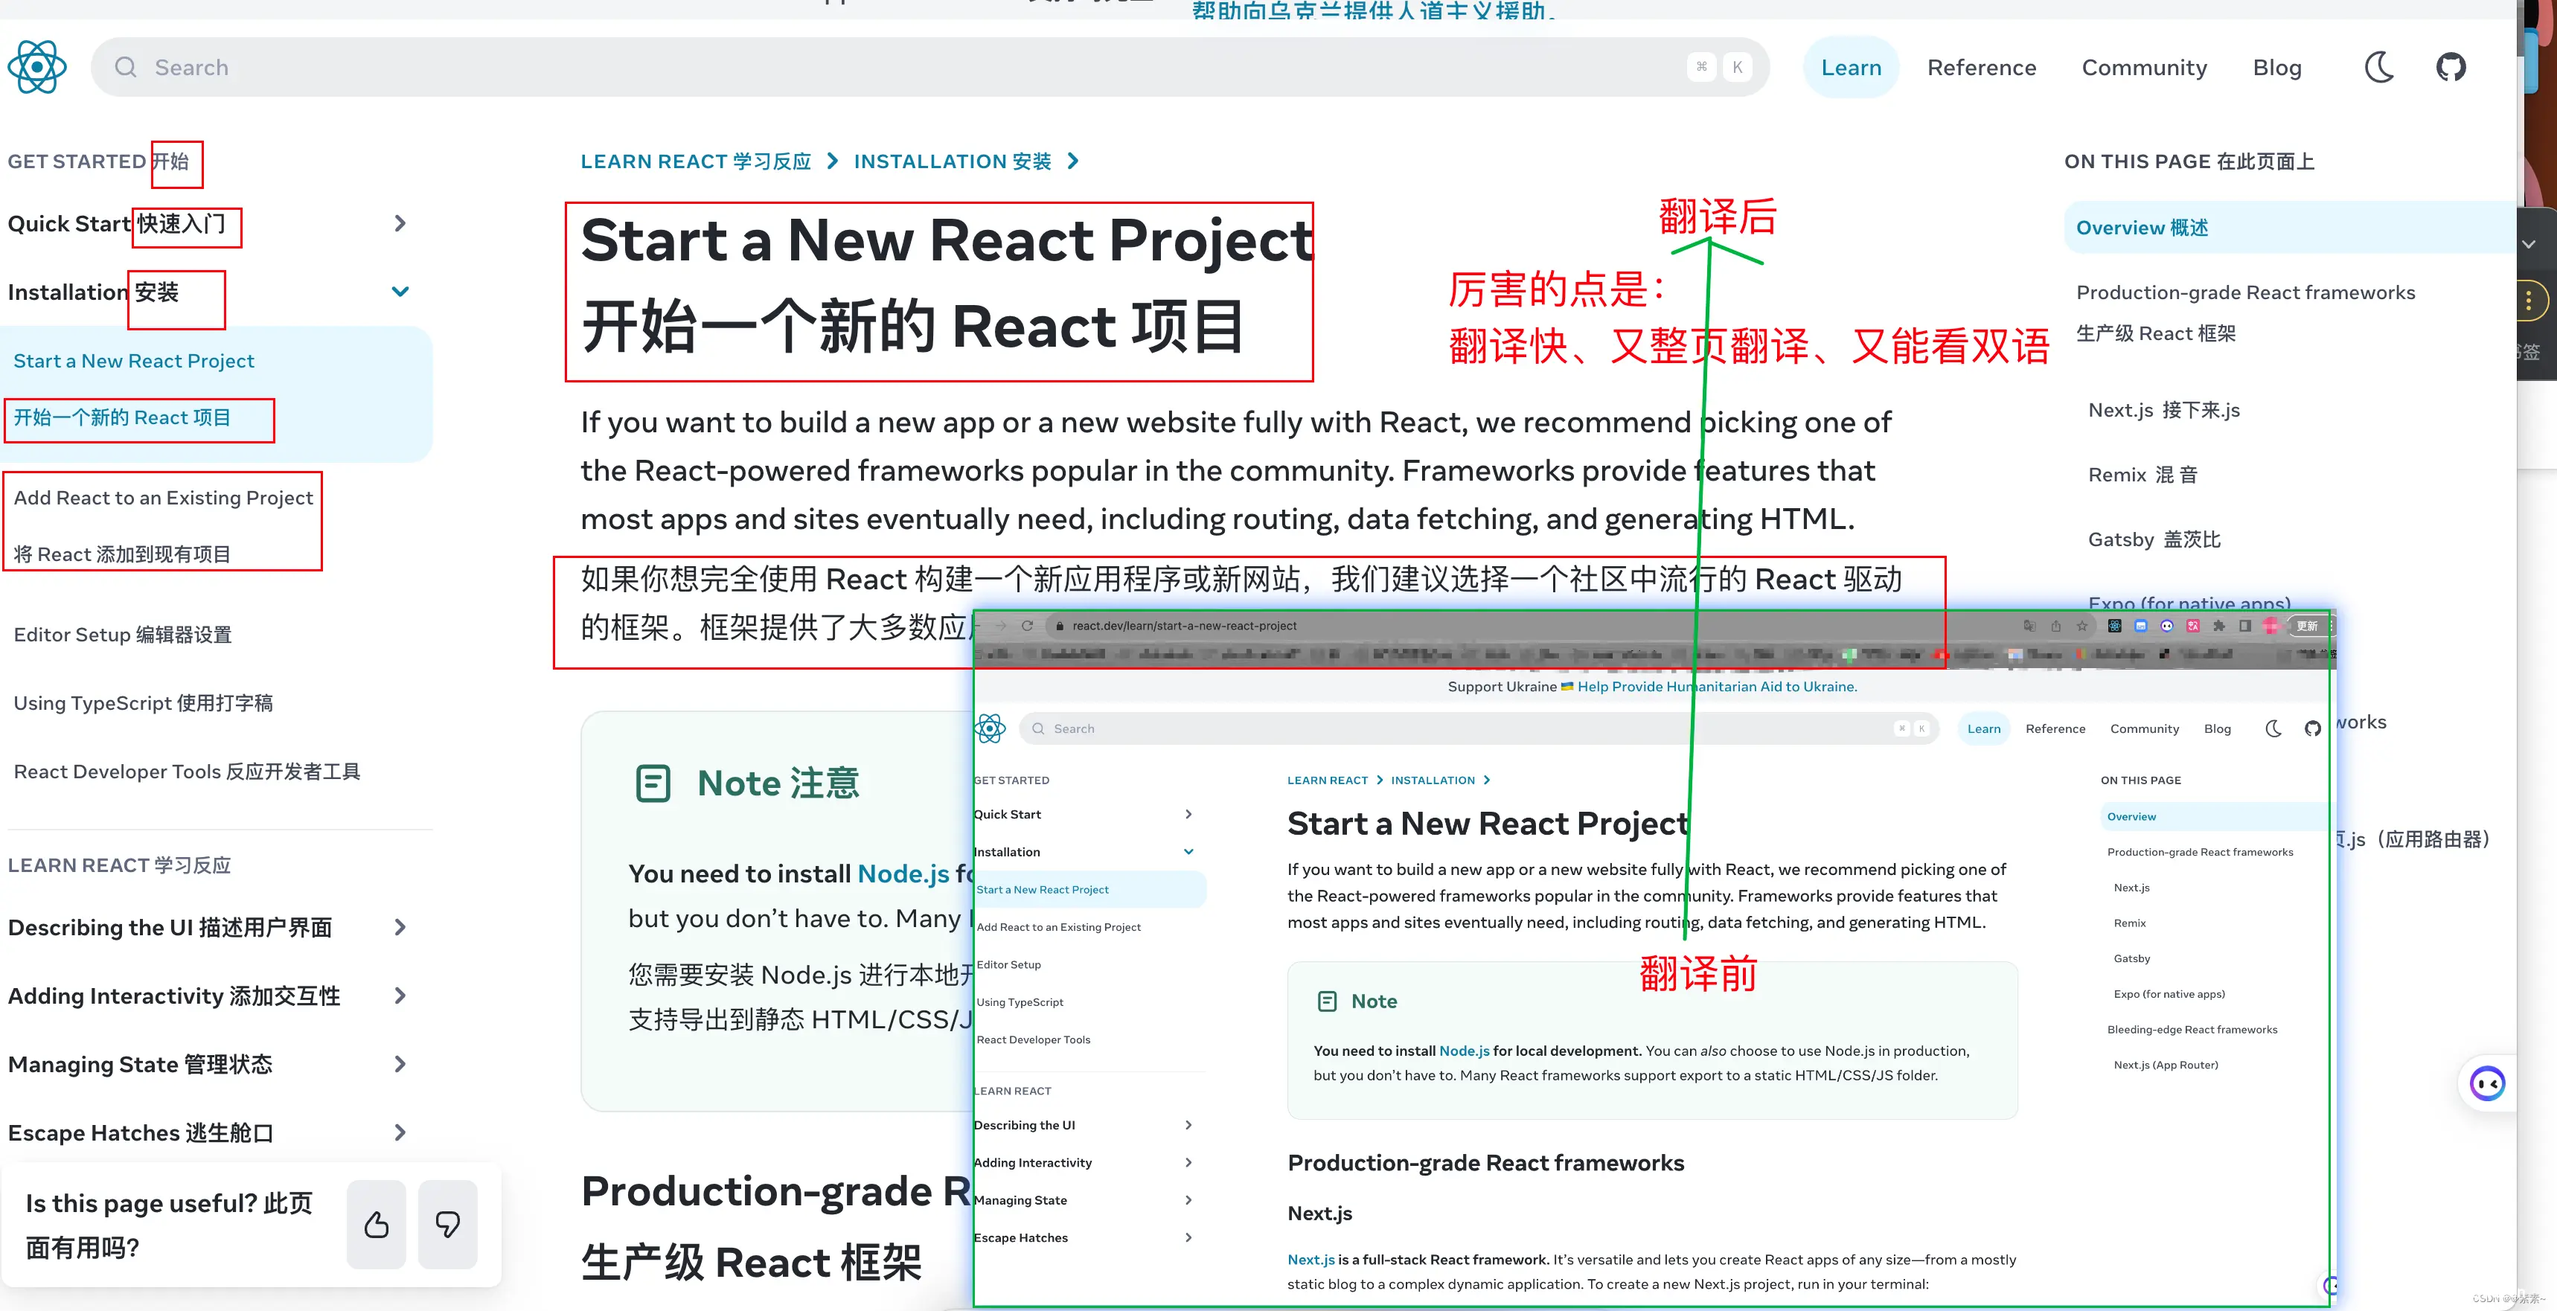Screen dimensions: 2557x1311
Task: Select the Learn tab in navbar
Action: pyautogui.click(x=1852, y=65)
